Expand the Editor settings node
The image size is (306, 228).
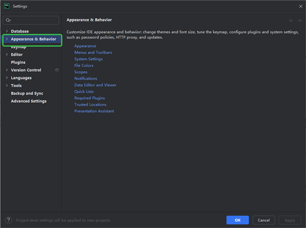point(6,54)
